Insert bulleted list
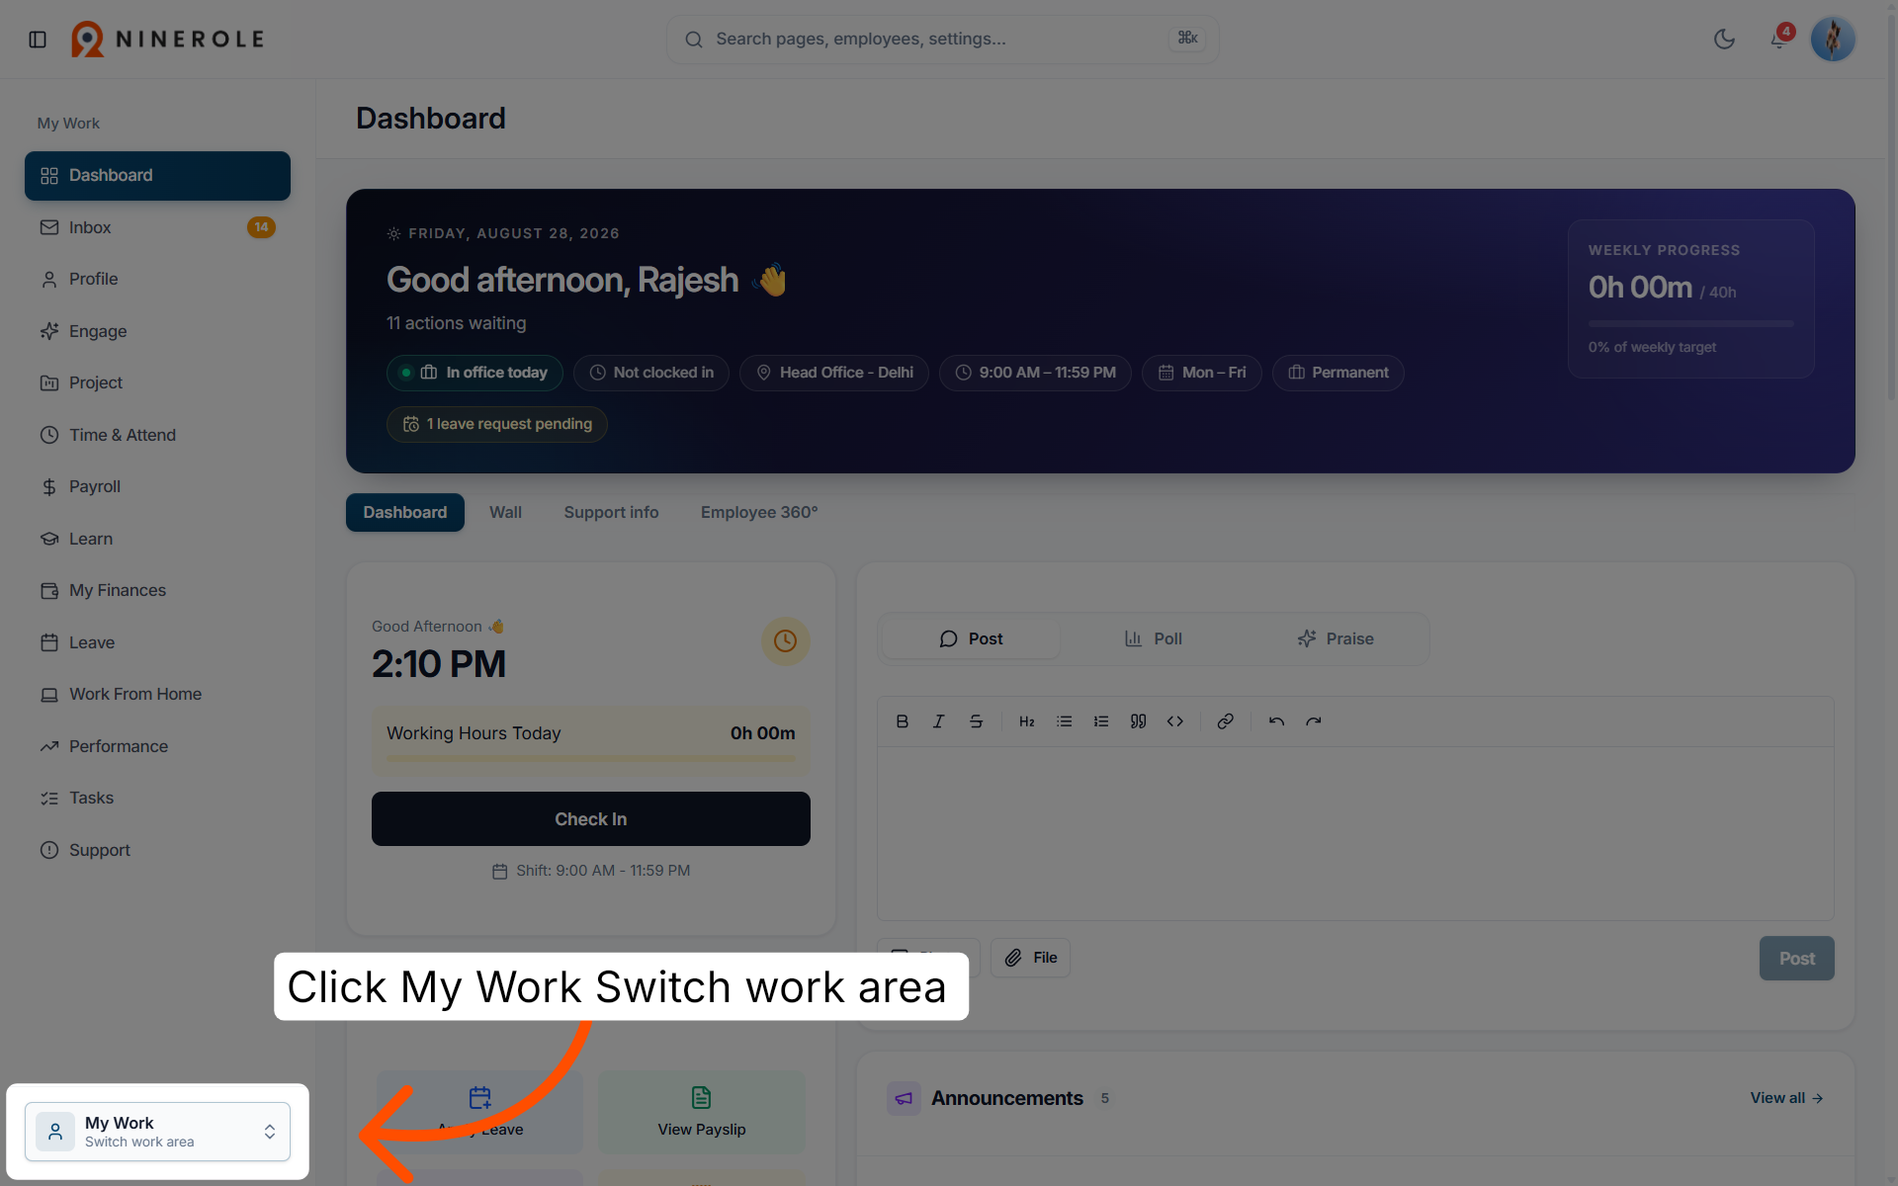 1064,721
